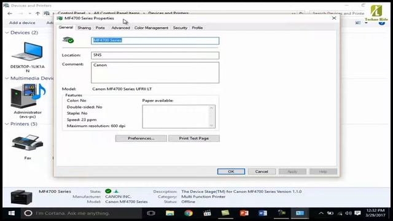
Task: Open the Action Center notifications icon
Action: (357, 213)
